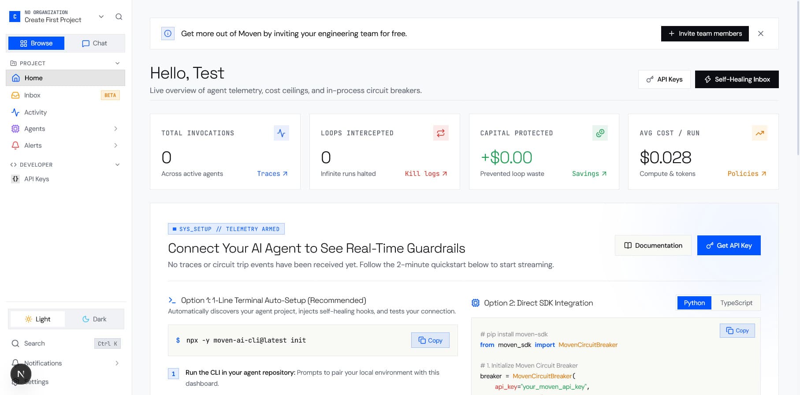Screen dimensions: 800x395
Task: Open Inbox in the sidebar
Action: point(65,95)
